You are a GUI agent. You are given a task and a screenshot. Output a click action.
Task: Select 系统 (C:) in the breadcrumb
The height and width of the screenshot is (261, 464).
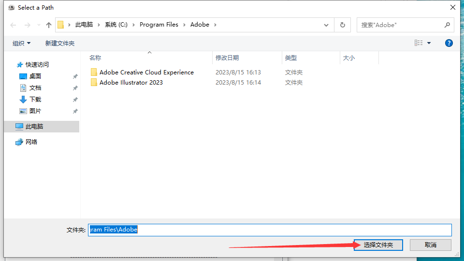click(x=116, y=25)
